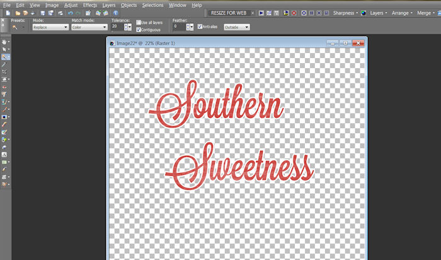Image resolution: width=441 pixels, height=260 pixels.
Task: Click the Save icon in toolbar
Action: (x=42, y=13)
